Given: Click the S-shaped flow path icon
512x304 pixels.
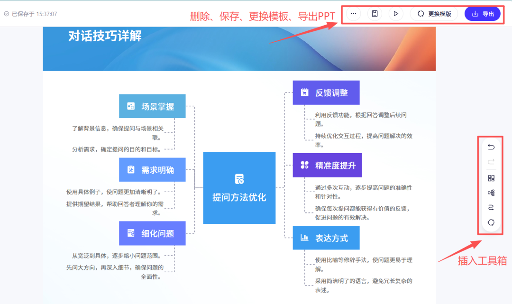Looking at the screenshot, I should (491, 207).
